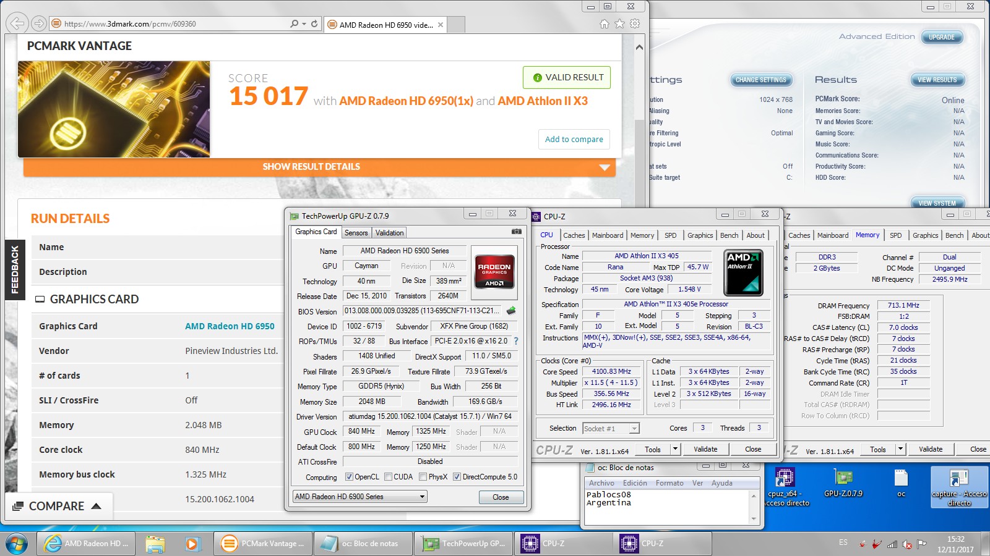Screen dimensions: 990x556
Task: Click the browser page scroll up arrow
Action: click(639, 48)
